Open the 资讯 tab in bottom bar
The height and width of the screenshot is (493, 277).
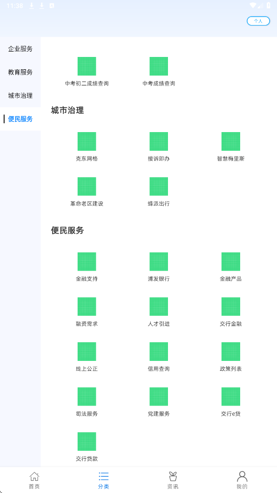coord(172,480)
